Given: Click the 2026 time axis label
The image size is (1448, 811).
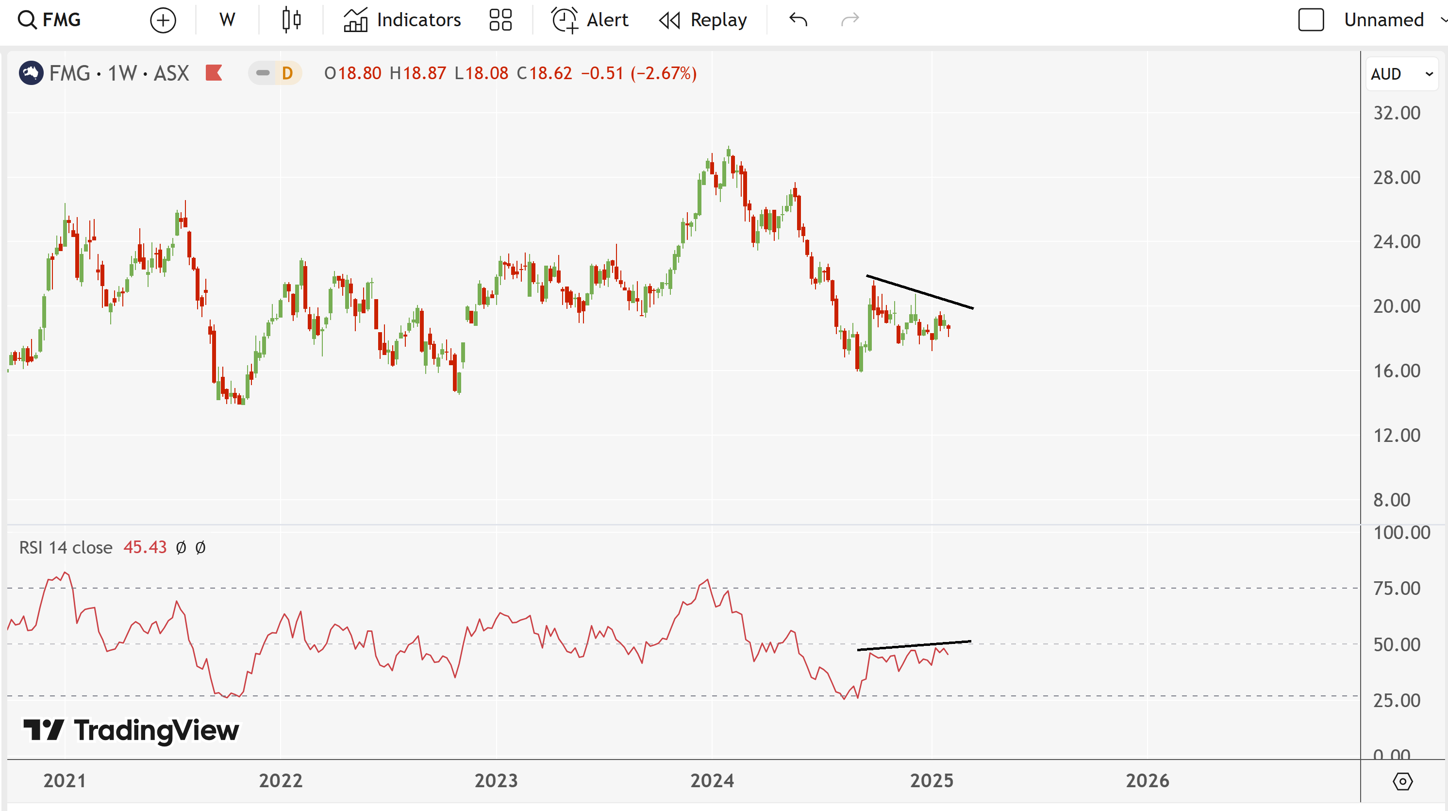Looking at the screenshot, I should (1147, 780).
